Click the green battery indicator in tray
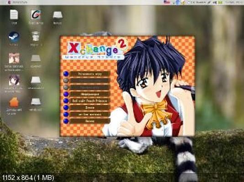The image size is (244, 182). pyautogui.click(x=220, y=2)
